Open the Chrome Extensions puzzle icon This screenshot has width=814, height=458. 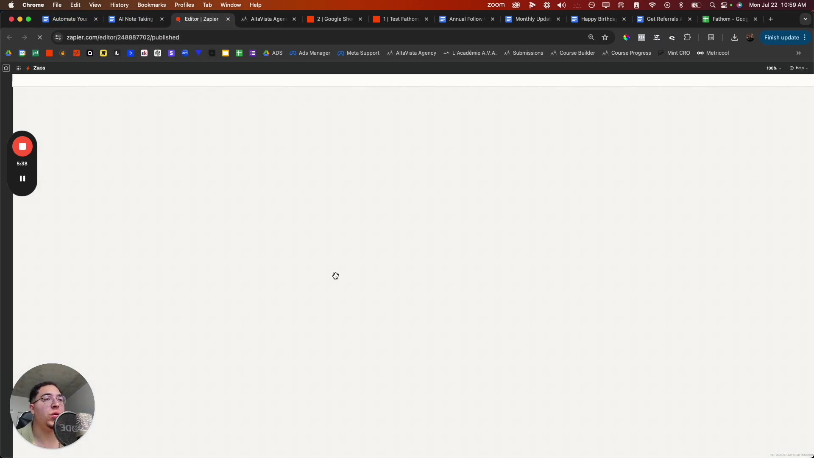687,37
